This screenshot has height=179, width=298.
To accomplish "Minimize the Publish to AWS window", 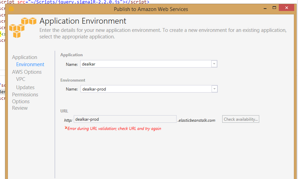I will [265, 8].
